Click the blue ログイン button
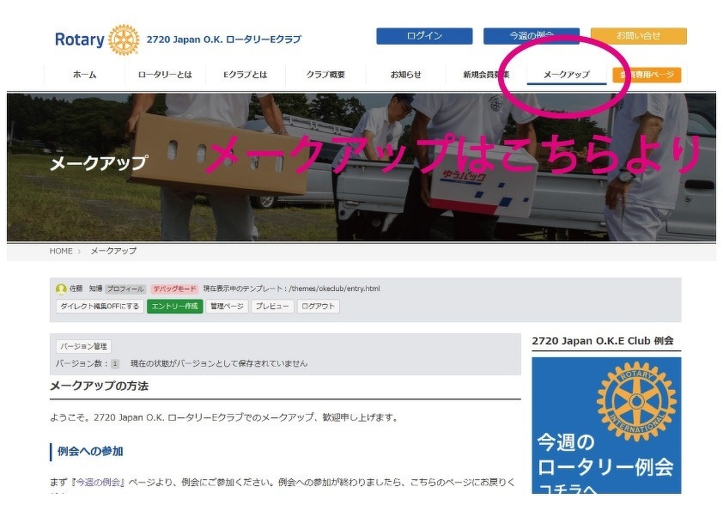Screen dimensions: 723x511 424,36
